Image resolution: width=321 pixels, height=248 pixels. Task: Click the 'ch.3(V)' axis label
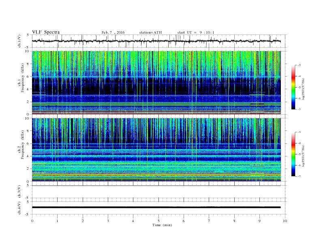click(x=19, y=192)
